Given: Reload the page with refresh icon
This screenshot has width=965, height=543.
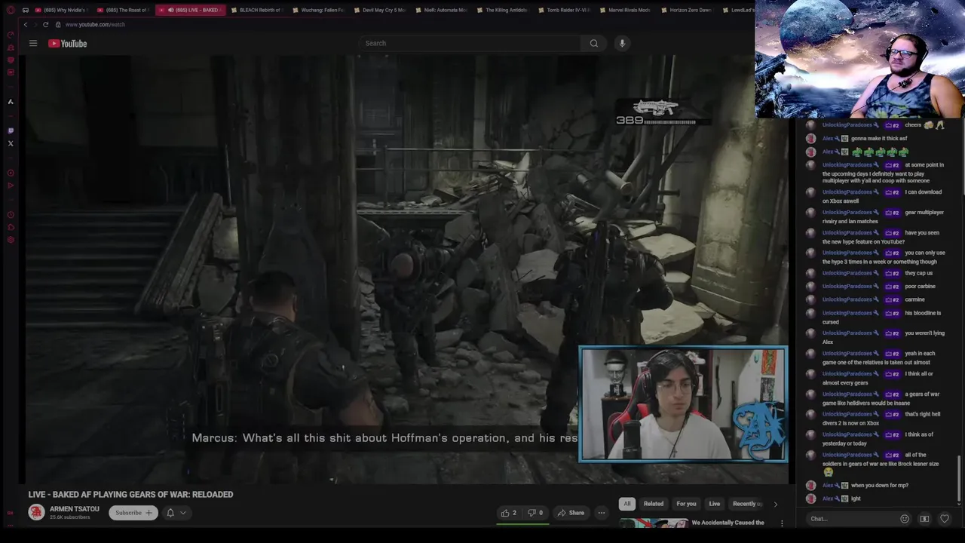Looking at the screenshot, I should pos(45,24).
